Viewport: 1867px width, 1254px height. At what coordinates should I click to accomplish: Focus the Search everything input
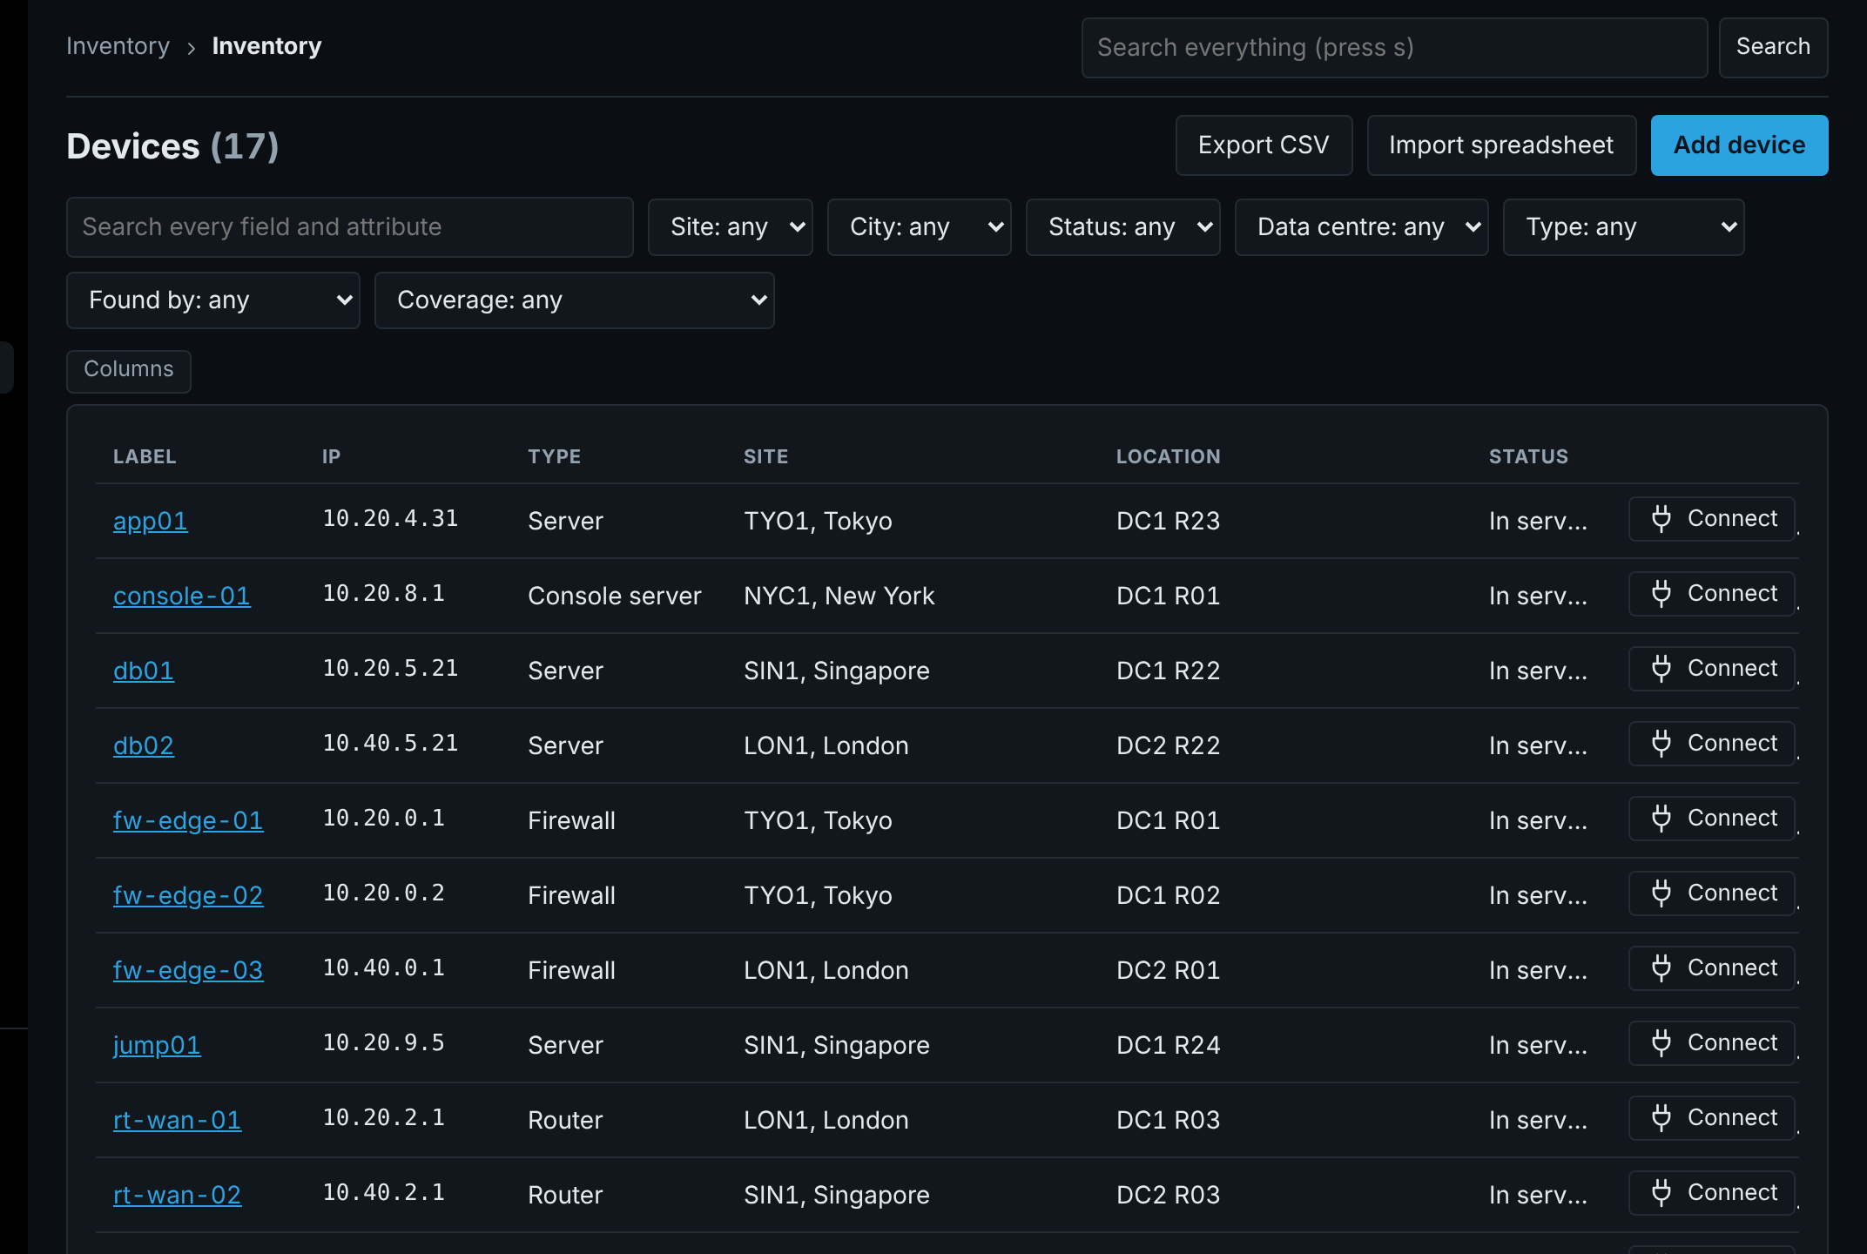[1394, 48]
